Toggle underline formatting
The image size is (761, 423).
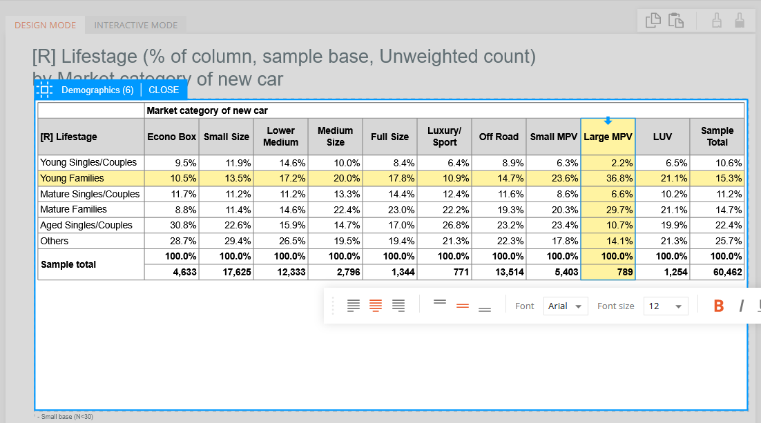pyautogui.click(x=758, y=306)
